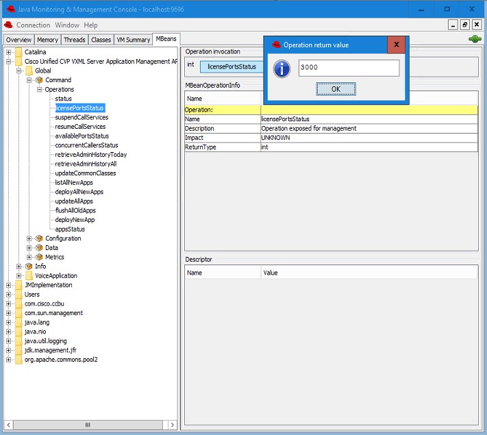Click the tree scrollbar right arrow

pos(173,425)
